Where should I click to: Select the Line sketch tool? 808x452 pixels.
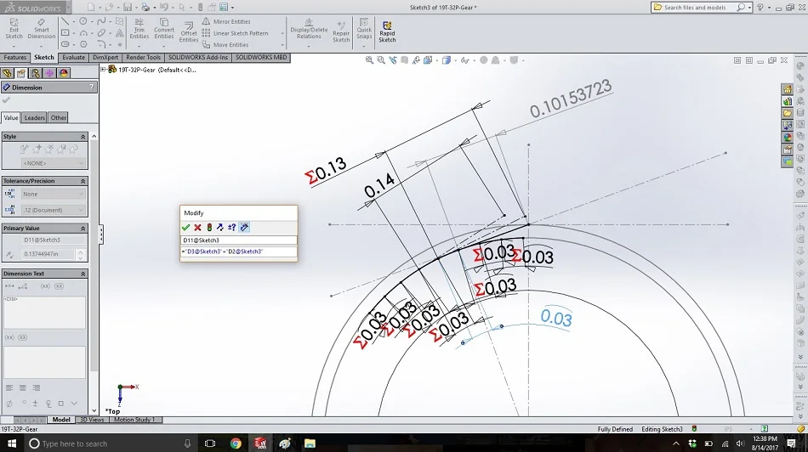65,21
